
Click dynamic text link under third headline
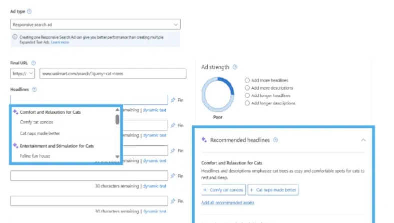coord(155,161)
